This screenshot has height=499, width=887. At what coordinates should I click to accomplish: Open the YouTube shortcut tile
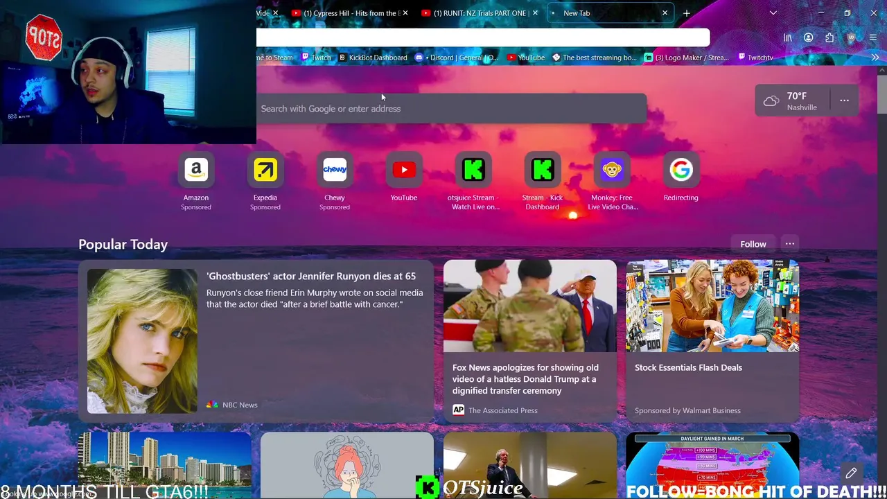pos(404,170)
